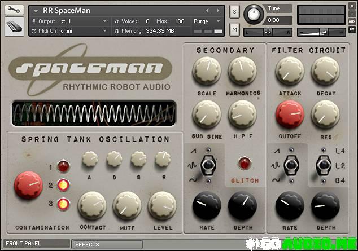Click the Filter Circuit Depth black knob

325,205
